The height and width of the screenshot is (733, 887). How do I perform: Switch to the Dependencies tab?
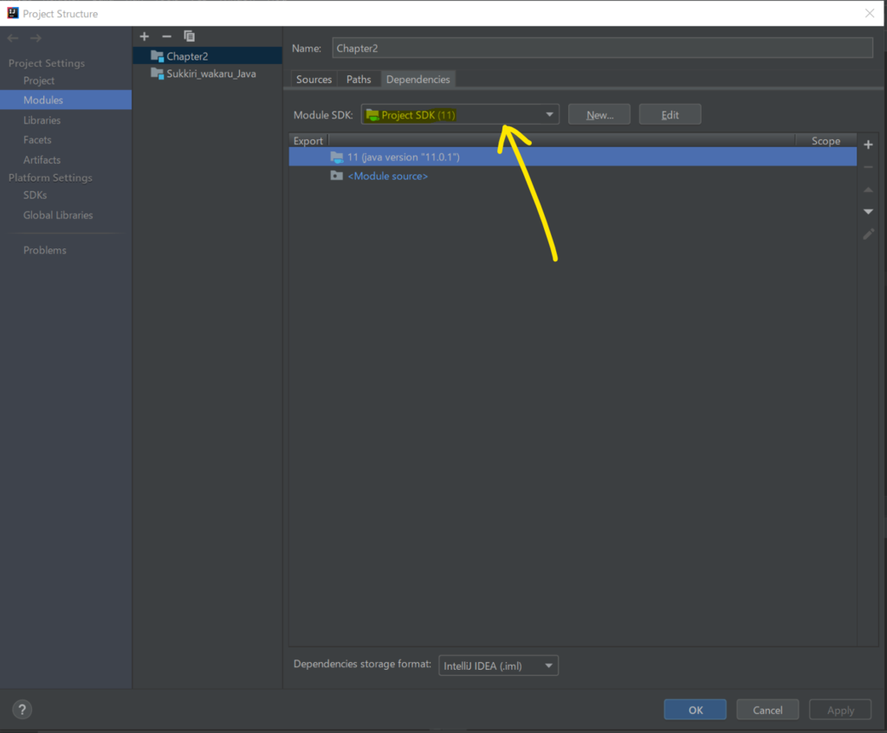(418, 79)
